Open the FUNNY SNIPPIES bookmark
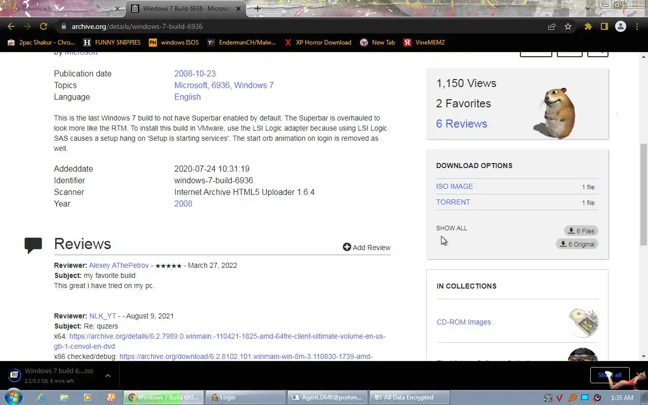Screen dimensions: 648x405 112,43
